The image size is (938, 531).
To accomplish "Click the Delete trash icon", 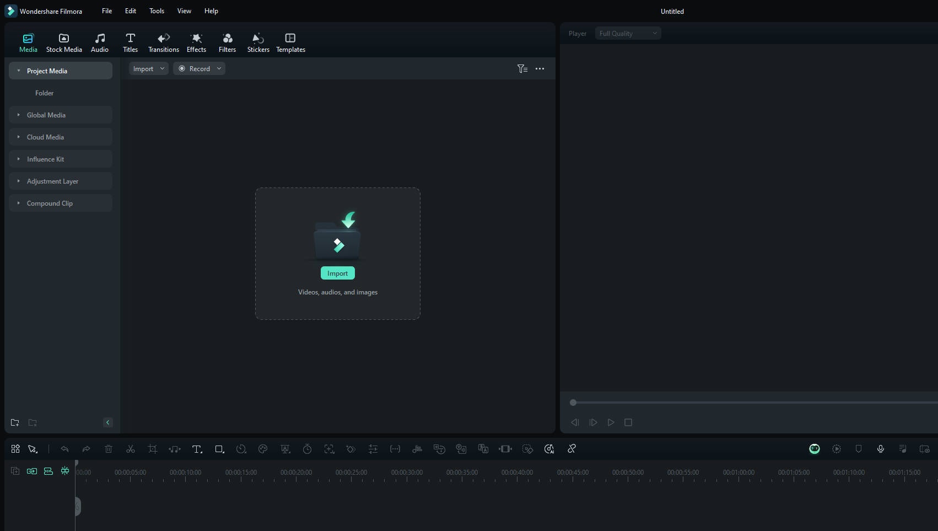I will tap(109, 449).
